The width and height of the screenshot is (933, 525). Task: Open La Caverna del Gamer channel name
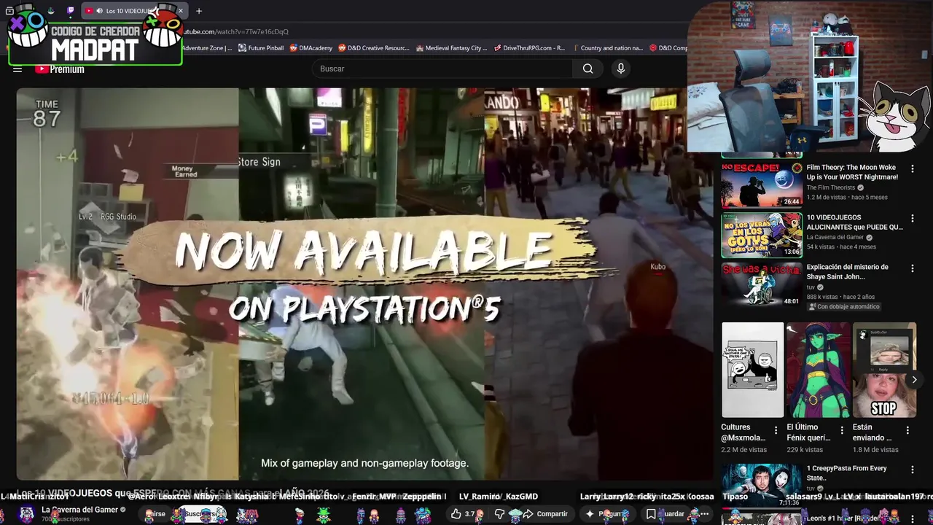pyautogui.click(x=79, y=510)
